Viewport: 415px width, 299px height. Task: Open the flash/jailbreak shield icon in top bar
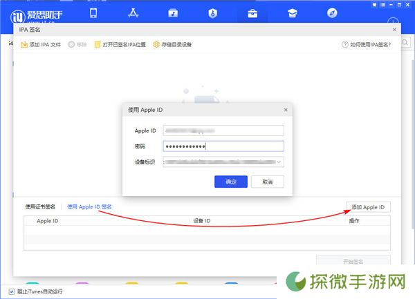[213, 13]
